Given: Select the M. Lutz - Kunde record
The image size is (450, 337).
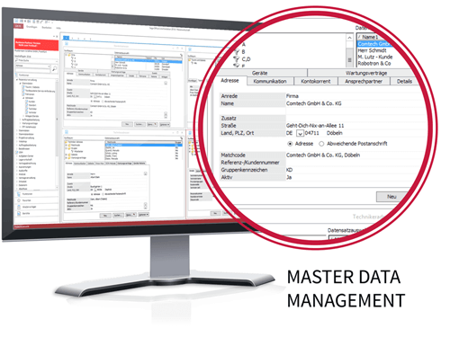Looking at the screenshot, I should click(x=375, y=57).
